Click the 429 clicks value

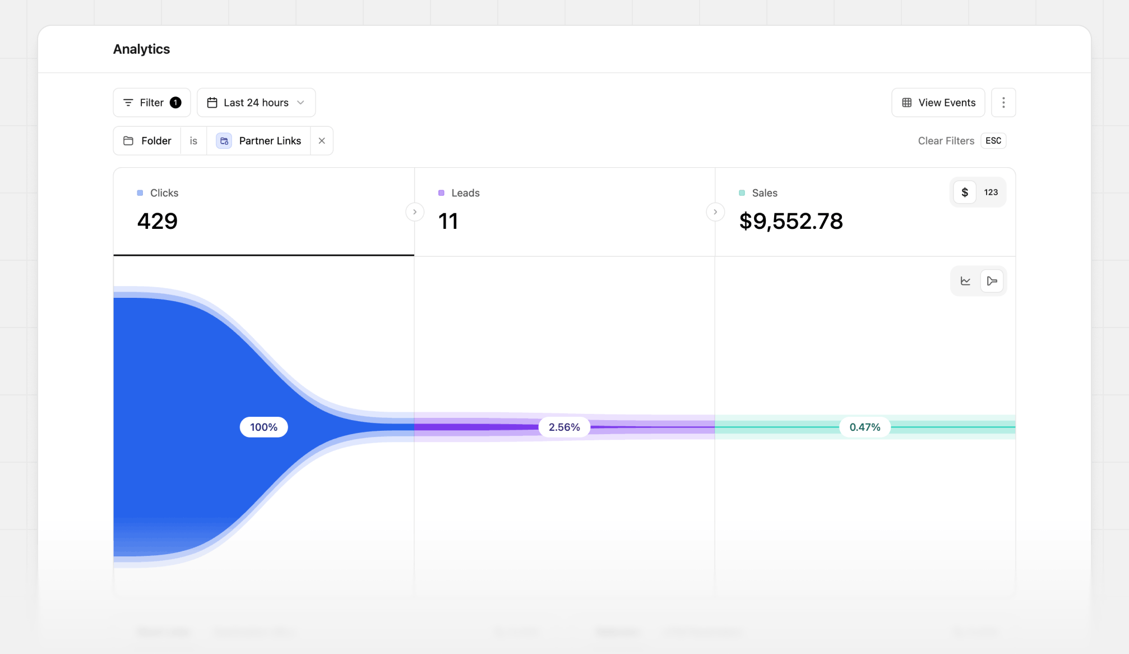[158, 221]
